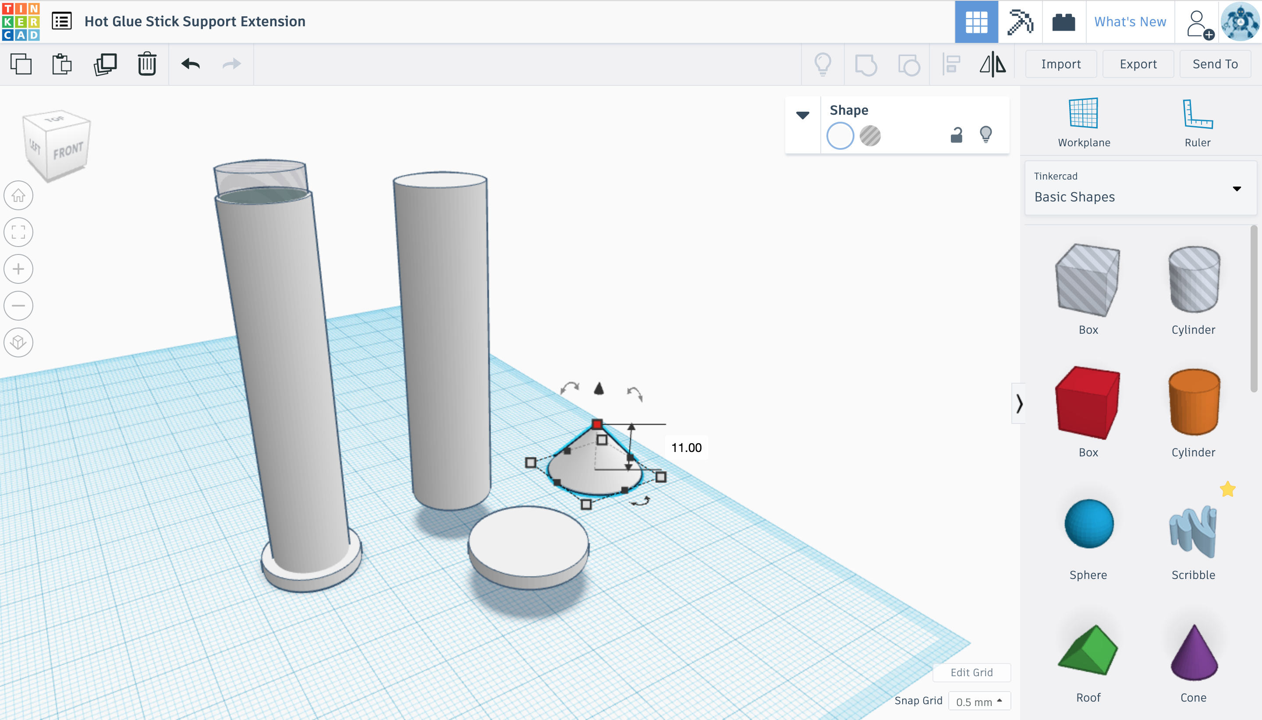Switch to 3D design grid view
The width and height of the screenshot is (1262, 720).
(x=976, y=22)
